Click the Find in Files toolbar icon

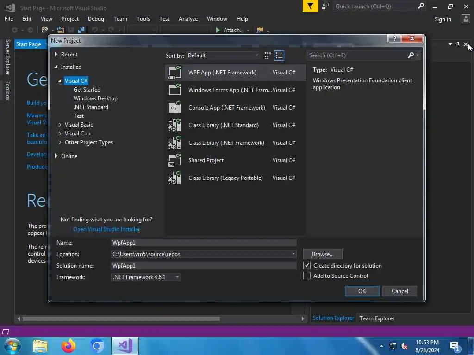(260, 30)
